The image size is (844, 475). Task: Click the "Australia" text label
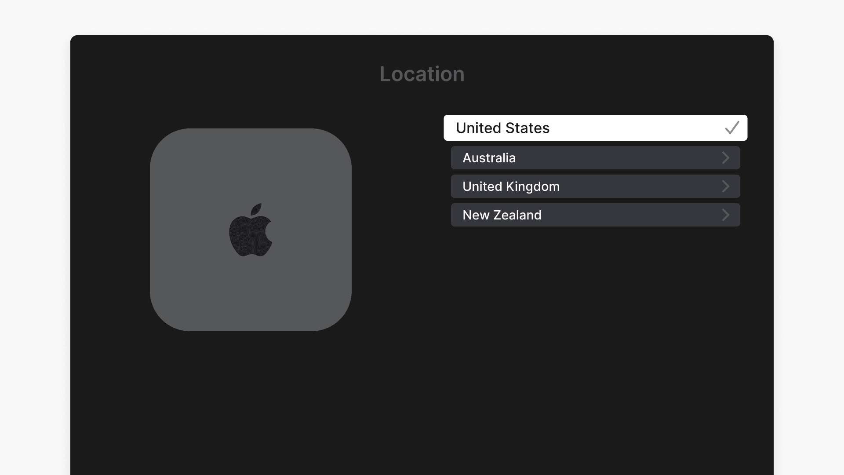(x=489, y=158)
